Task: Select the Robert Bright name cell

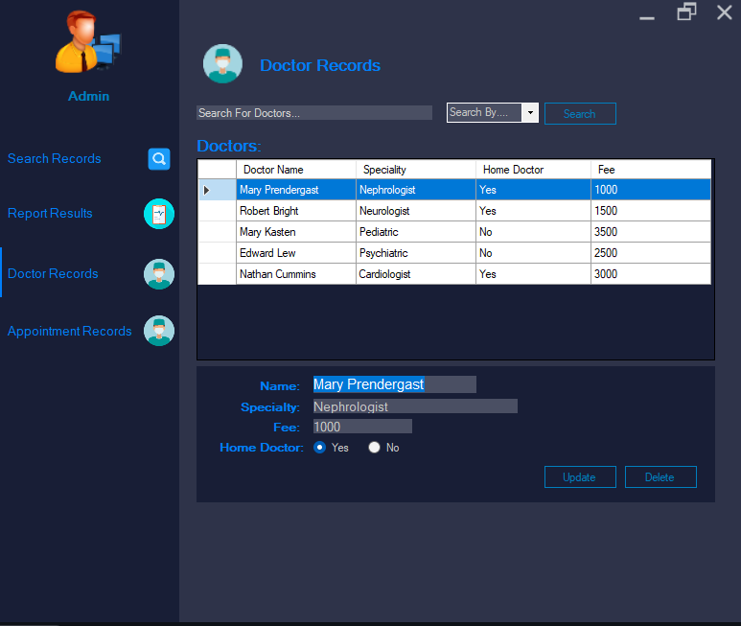Action: (296, 211)
